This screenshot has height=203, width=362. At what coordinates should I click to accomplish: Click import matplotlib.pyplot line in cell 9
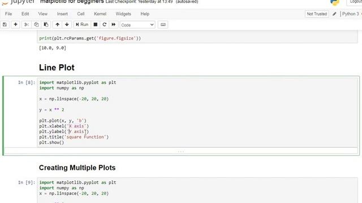77,182
